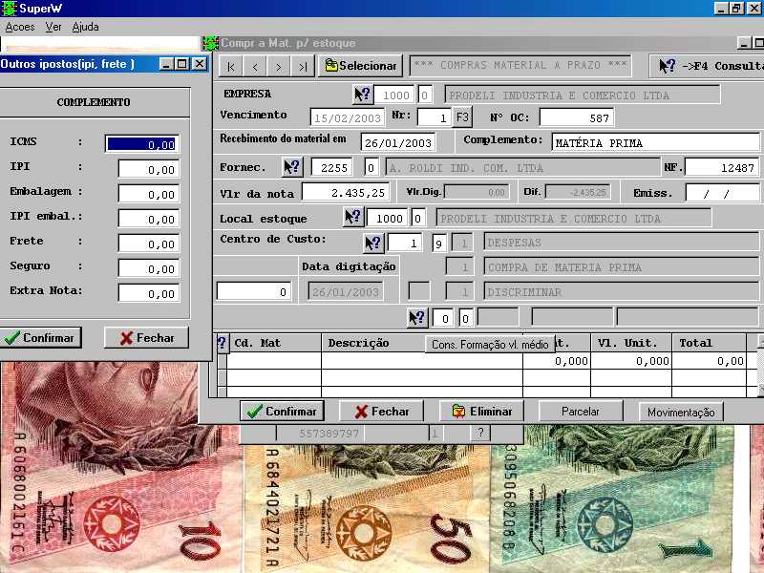Screen dimensions: 764x573
Task: Click the Parcelar button
Action: pyautogui.click(x=581, y=412)
